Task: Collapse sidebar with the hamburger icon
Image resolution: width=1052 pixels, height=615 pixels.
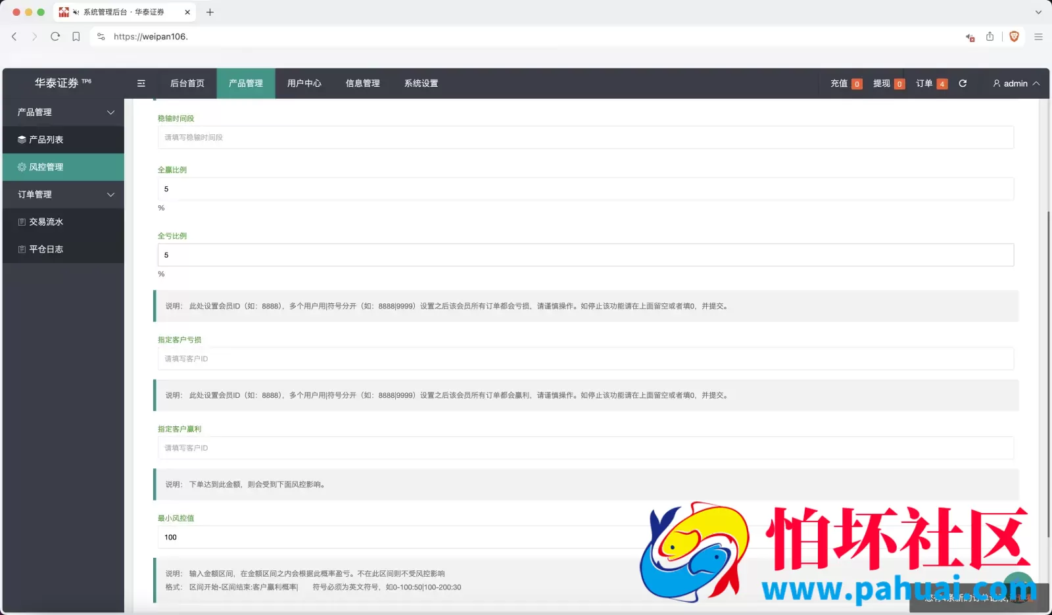Action: (x=141, y=84)
